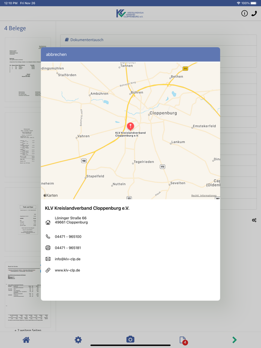Open the double-gear options icon at right
Image resolution: width=261 pixels, height=348 pixels.
(x=254, y=220)
